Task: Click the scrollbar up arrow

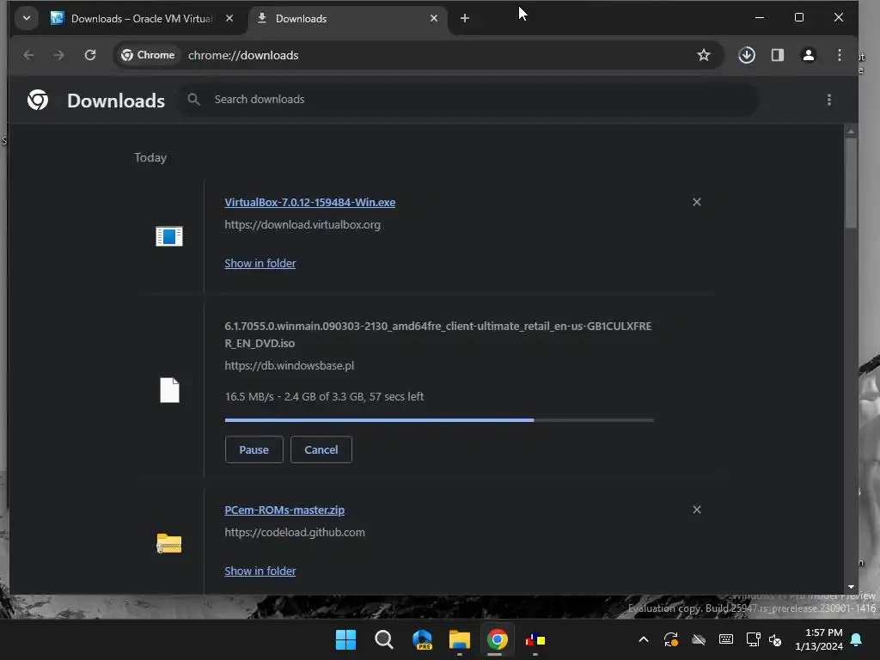Action: pos(851,131)
